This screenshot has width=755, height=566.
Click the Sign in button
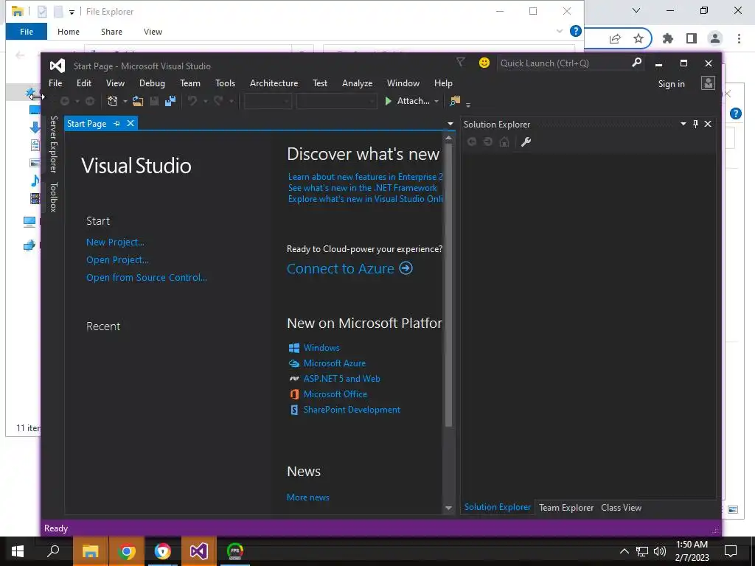point(671,84)
